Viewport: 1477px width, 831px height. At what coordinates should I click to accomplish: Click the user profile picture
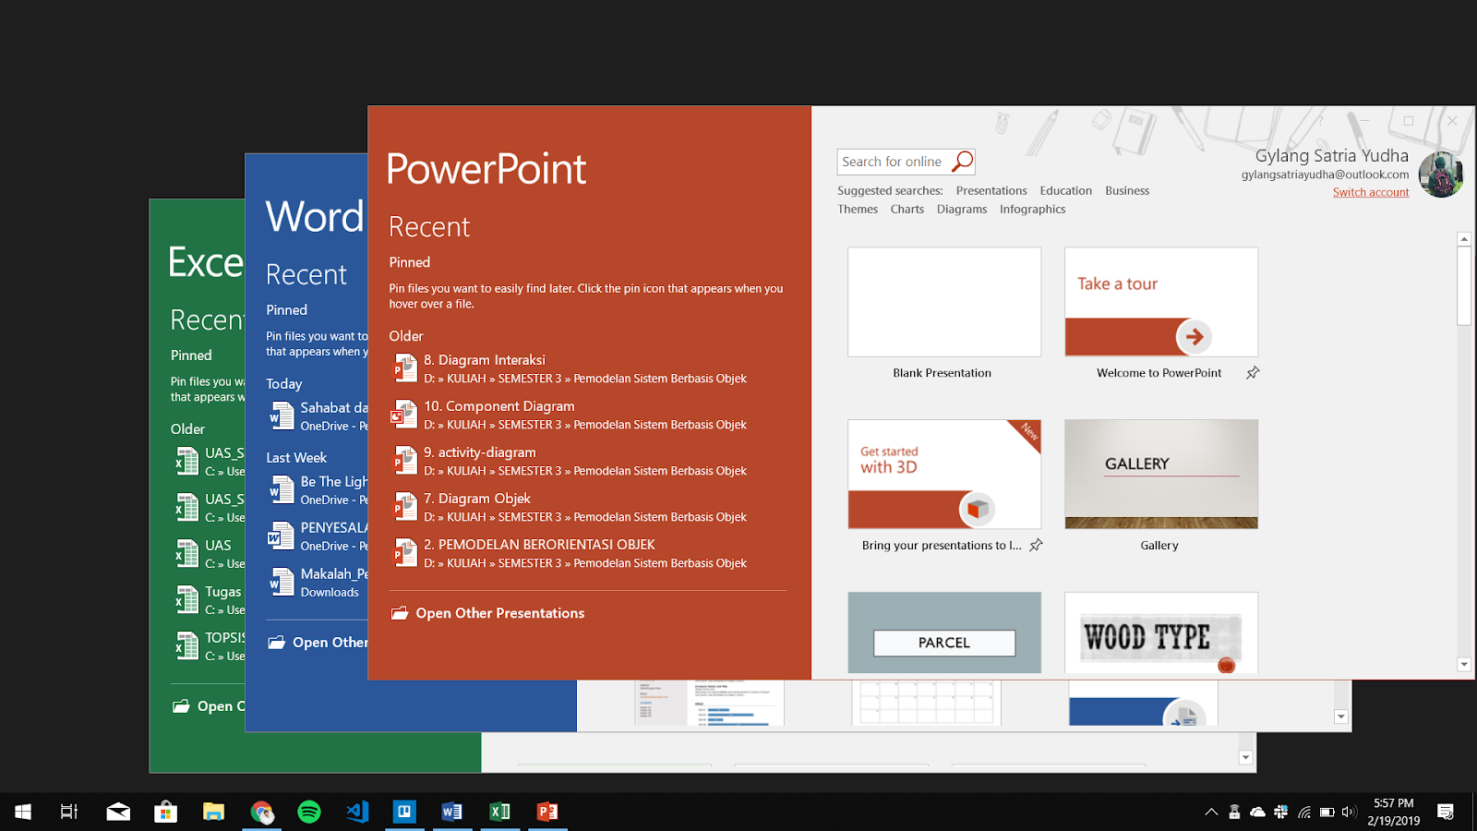tap(1441, 174)
